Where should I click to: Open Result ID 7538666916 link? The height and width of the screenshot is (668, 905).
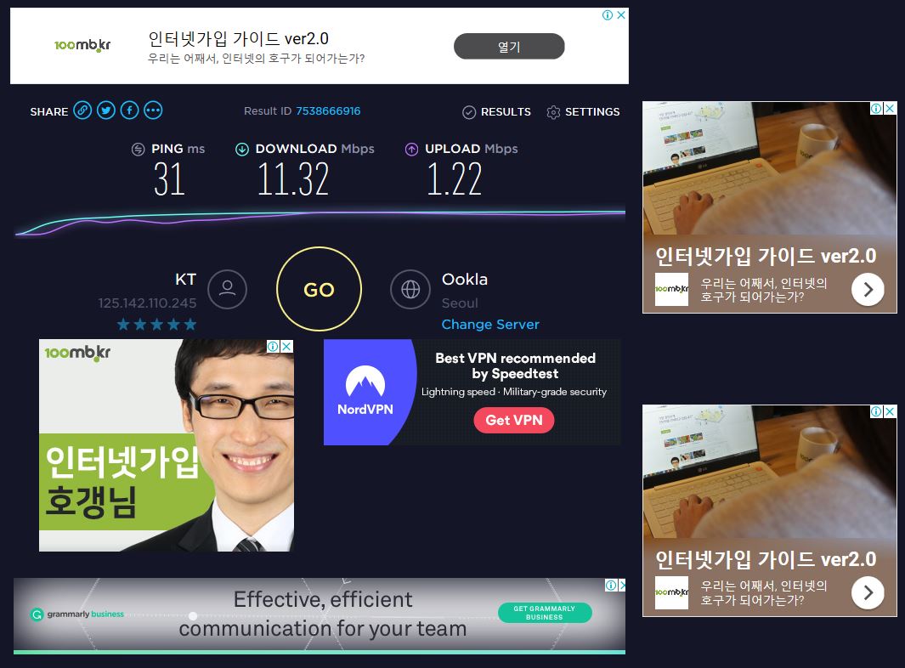(328, 111)
